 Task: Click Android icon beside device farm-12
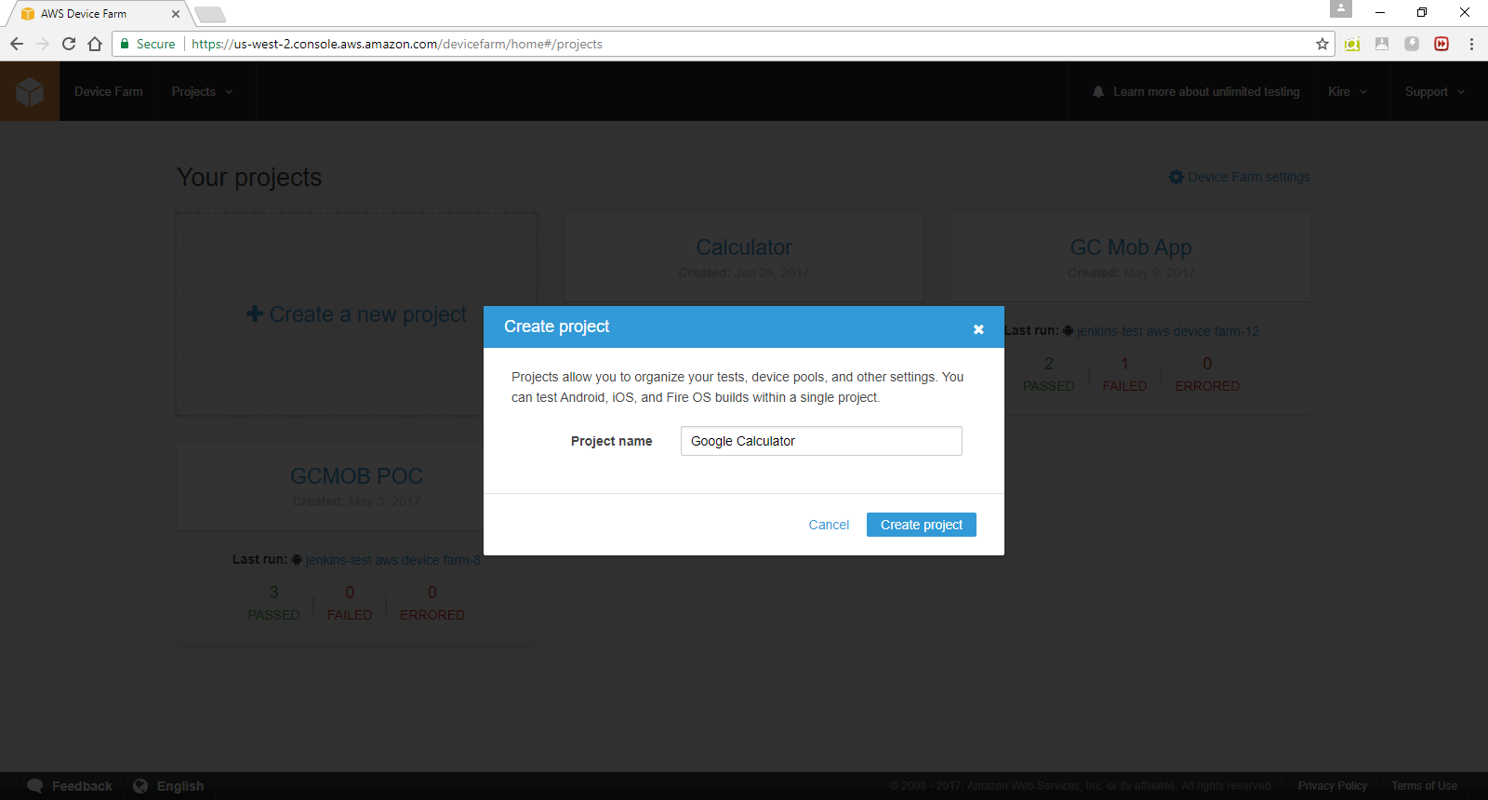1069,330
